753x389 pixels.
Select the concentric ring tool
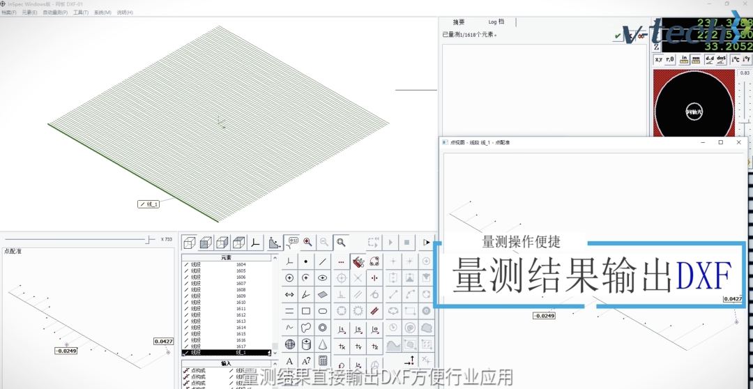pyautogui.click(x=322, y=328)
